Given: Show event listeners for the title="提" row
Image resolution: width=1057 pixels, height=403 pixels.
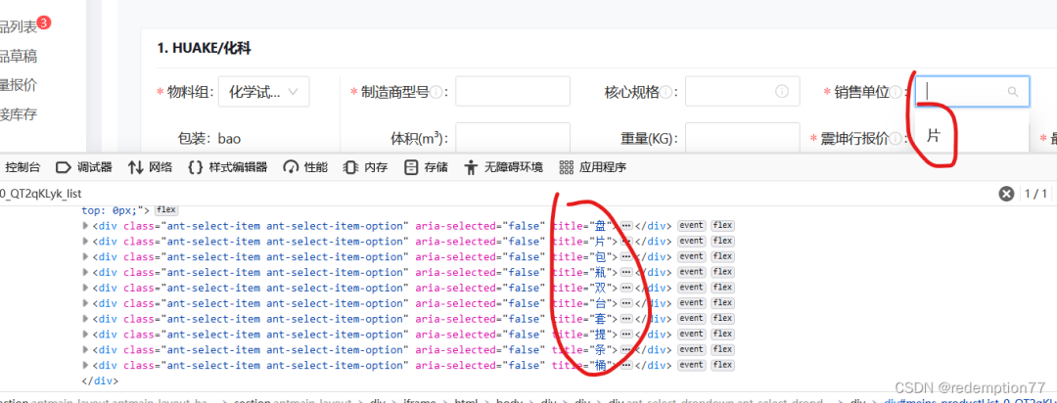Looking at the screenshot, I should point(692,334).
